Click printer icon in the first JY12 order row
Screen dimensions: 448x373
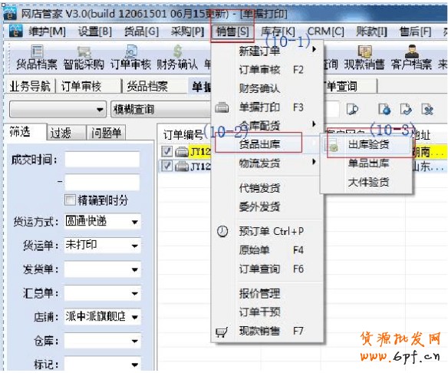click(182, 151)
